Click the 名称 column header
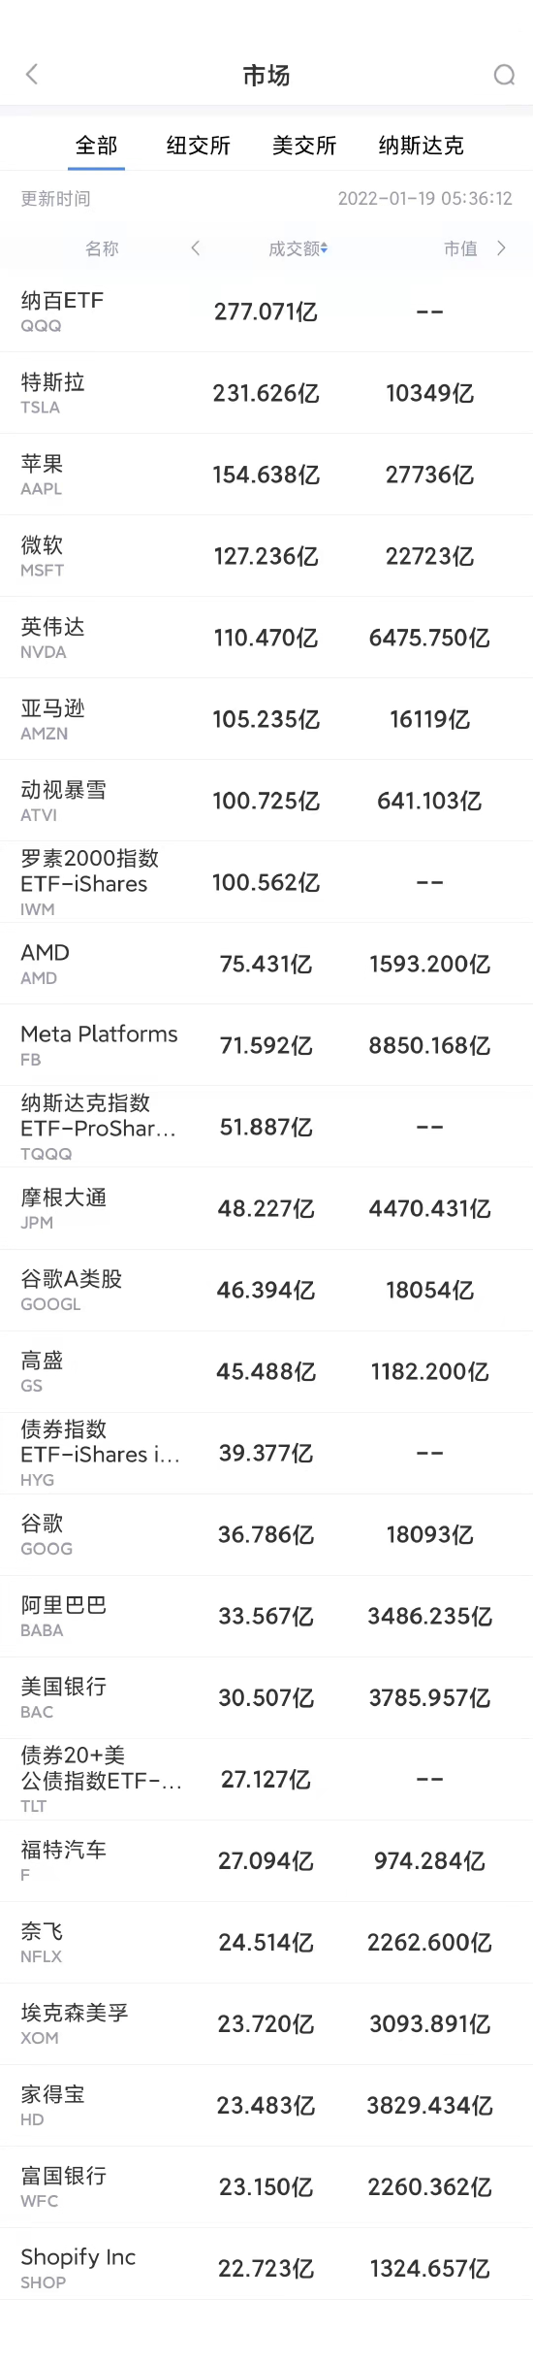 click(x=102, y=248)
